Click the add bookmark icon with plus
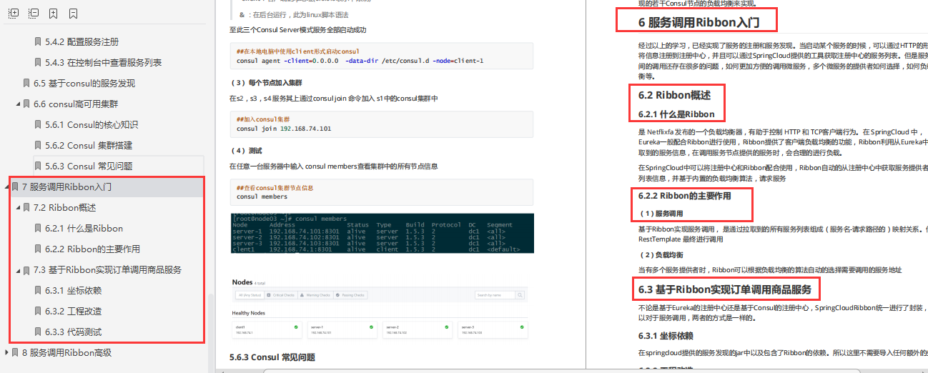The height and width of the screenshot is (373, 928). (x=54, y=13)
